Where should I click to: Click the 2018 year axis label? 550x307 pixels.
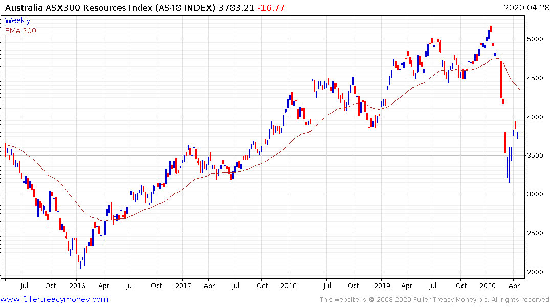tap(289, 286)
